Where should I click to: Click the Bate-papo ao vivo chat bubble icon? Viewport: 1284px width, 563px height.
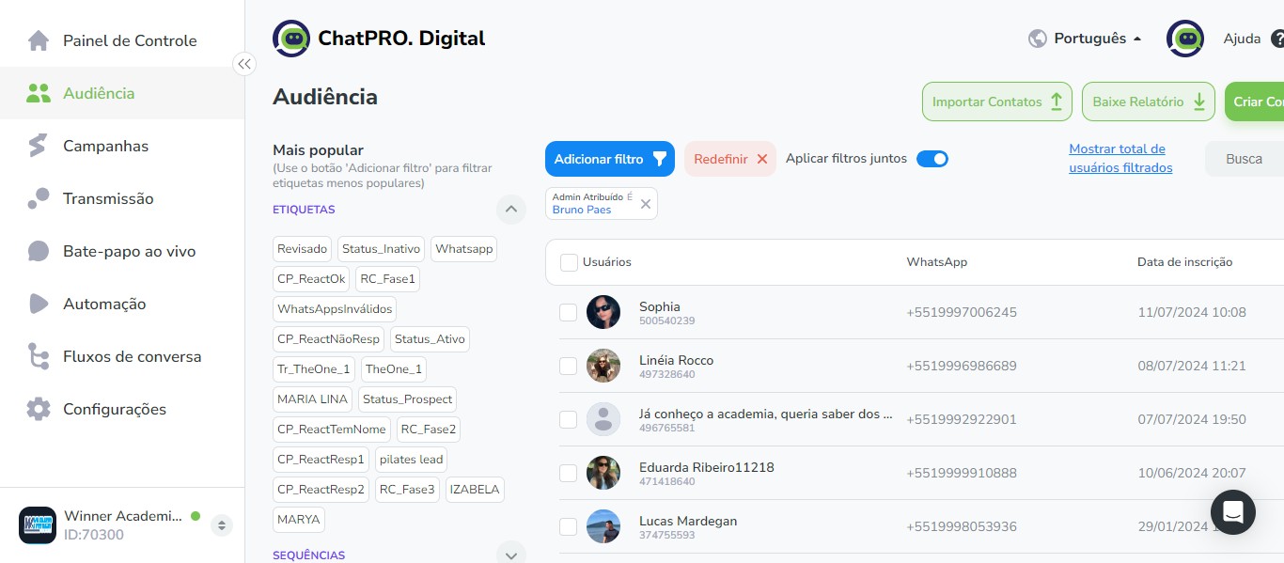pyautogui.click(x=39, y=251)
